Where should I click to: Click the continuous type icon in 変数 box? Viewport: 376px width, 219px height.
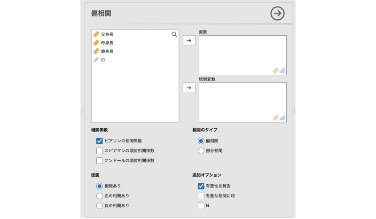tap(276, 70)
